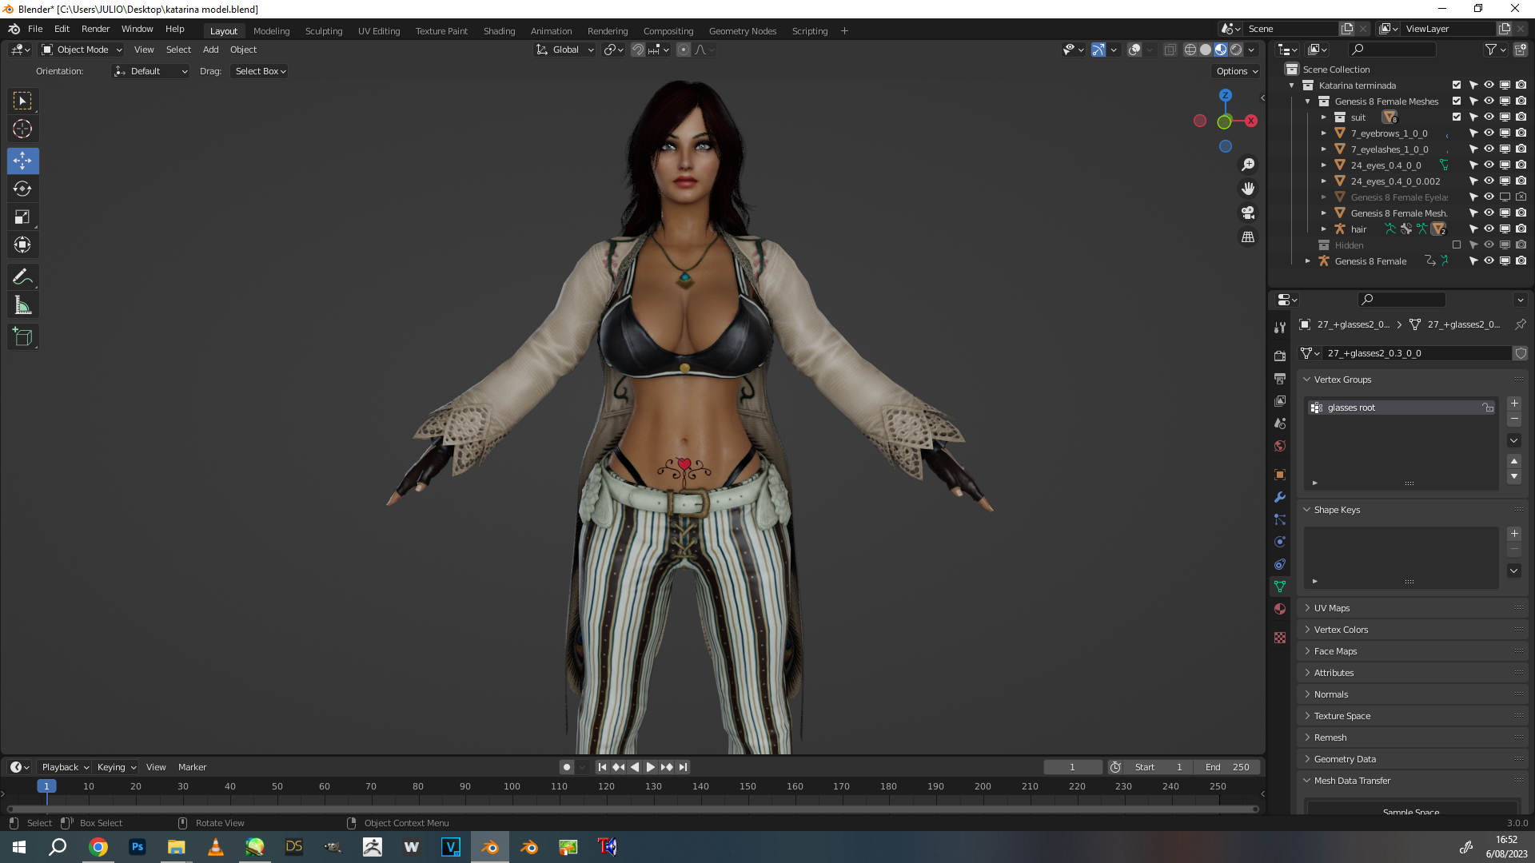Switch to wireframe viewport shading
The image size is (1535, 863).
coord(1190,50)
